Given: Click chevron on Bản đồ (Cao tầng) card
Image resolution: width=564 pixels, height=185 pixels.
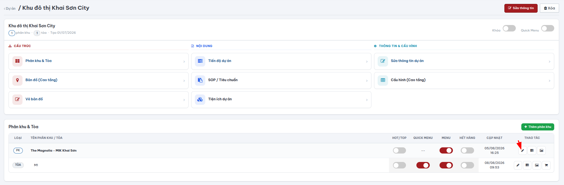Looking at the screenshot, I should pyautogui.click(x=184, y=81).
